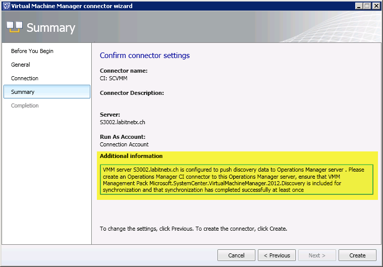Open the Before You Begin step

(32, 51)
